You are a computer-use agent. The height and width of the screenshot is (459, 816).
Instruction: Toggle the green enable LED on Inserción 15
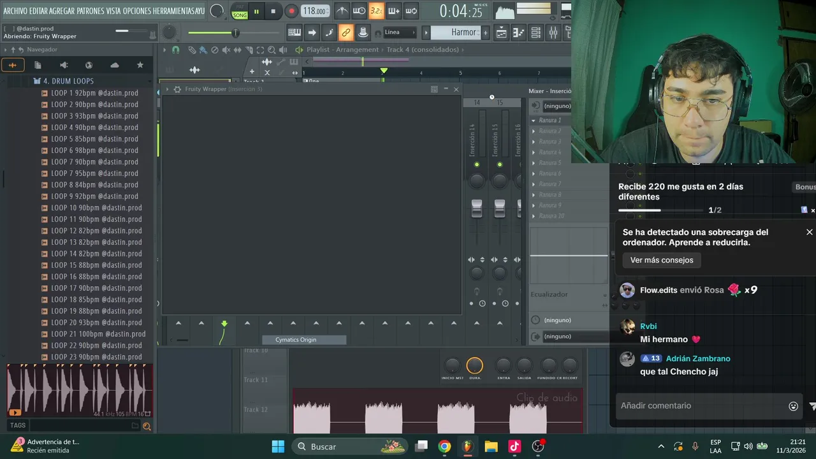[x=499, y=164]
